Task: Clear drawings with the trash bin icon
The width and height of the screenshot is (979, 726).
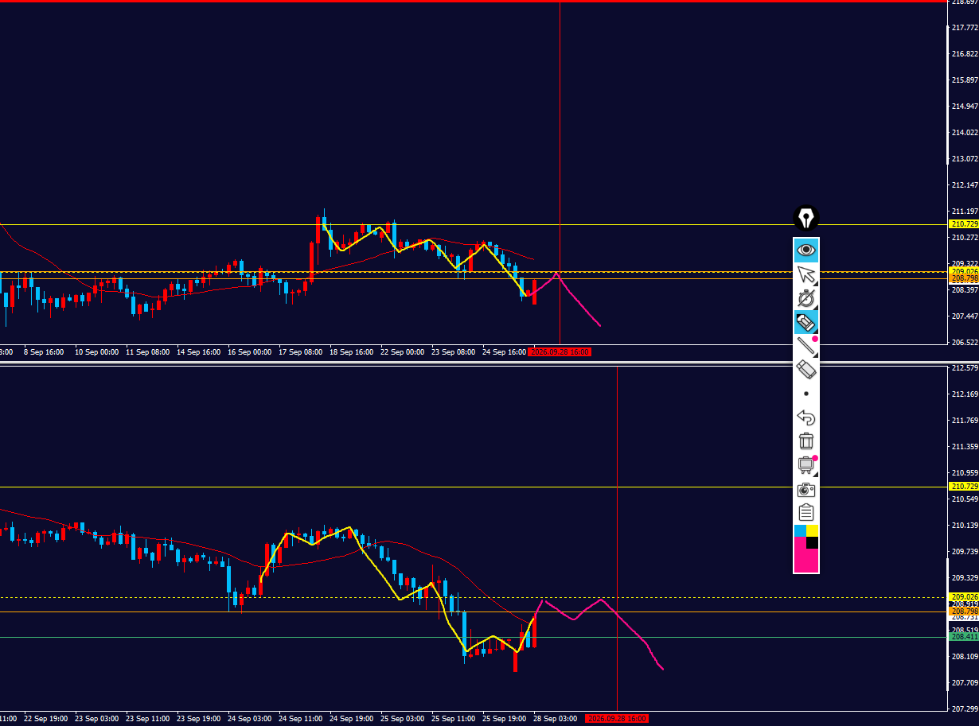Action: pos(806,441)
